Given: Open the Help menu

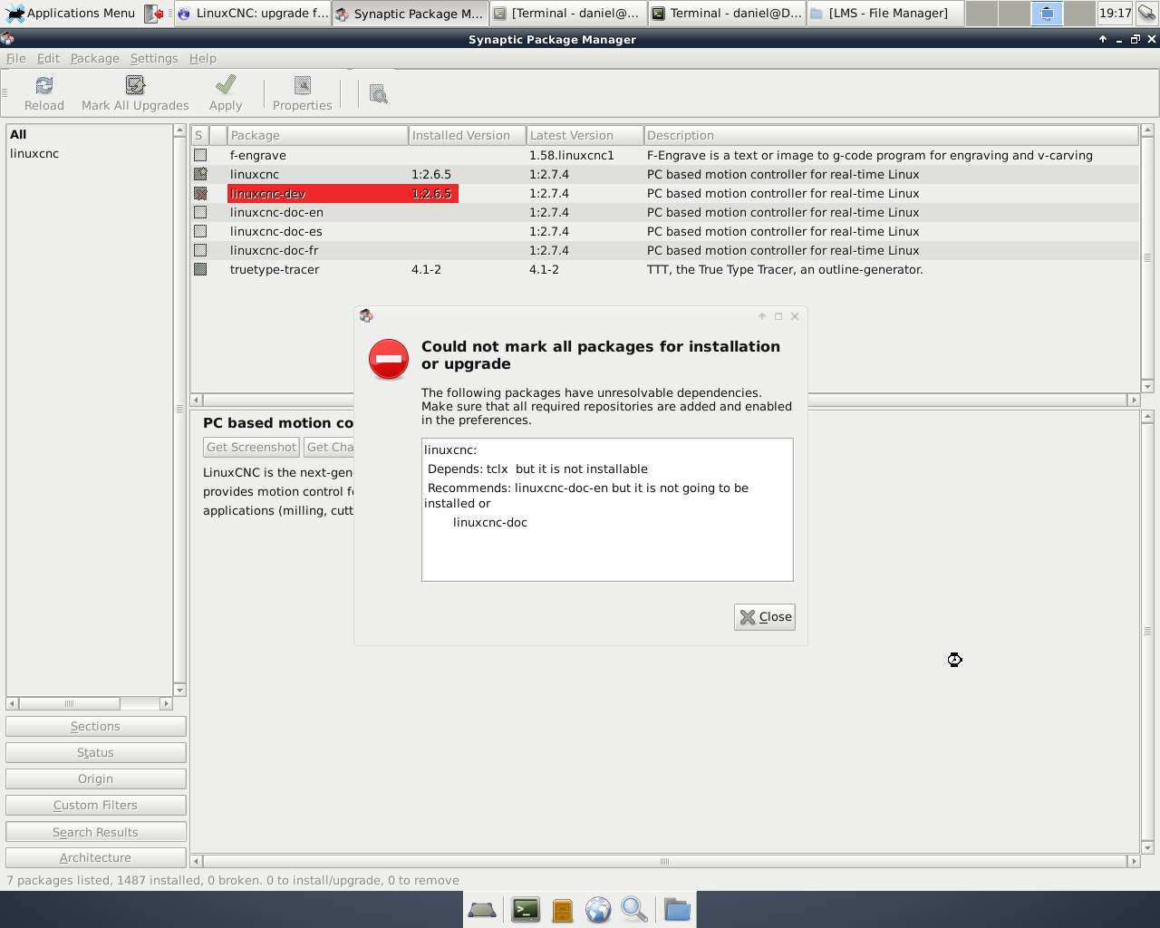Looking at the screenshot, I should tap(203, 58).
